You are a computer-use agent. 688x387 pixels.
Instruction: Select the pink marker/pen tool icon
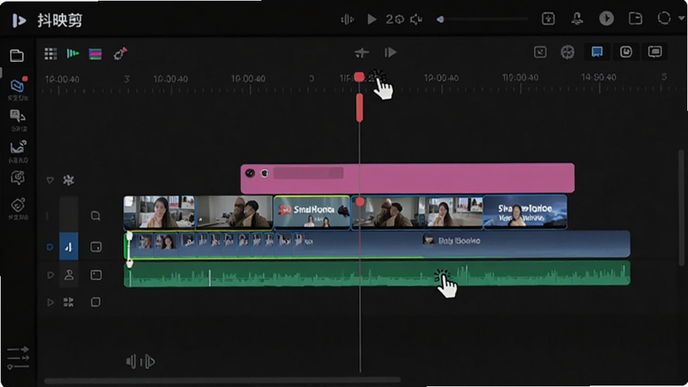(120, 53)
